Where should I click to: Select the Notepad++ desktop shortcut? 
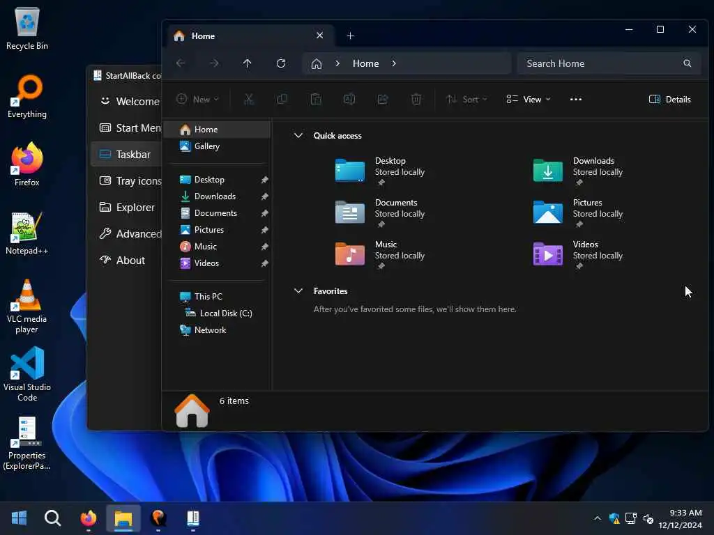pos(27,233)
